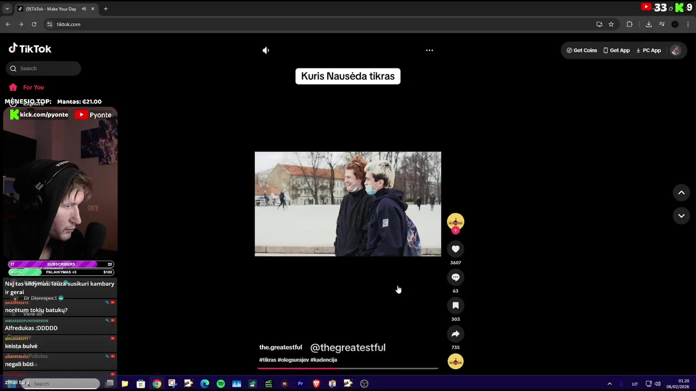696x391 pixels.
Task: Go forward with the browser forward arrow
Action: [21, 24]
